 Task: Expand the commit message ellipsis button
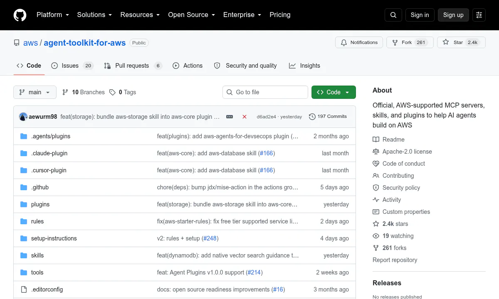pos(230,117)
